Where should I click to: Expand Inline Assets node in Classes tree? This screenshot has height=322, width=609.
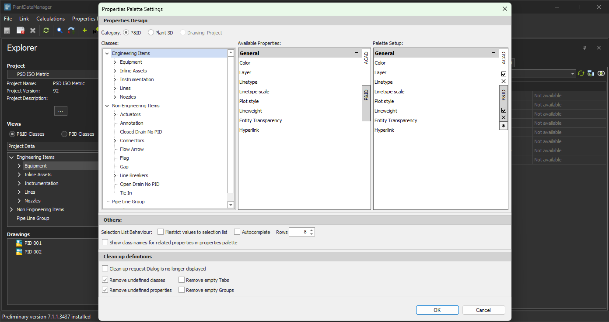[x=115, y=71]
